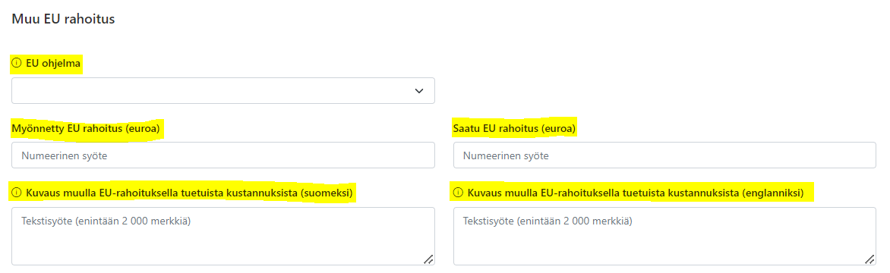Click the Myönnetty EU rahoitus (euroa) label
This screenshot has height=273, width=890.
click(86, 129)
